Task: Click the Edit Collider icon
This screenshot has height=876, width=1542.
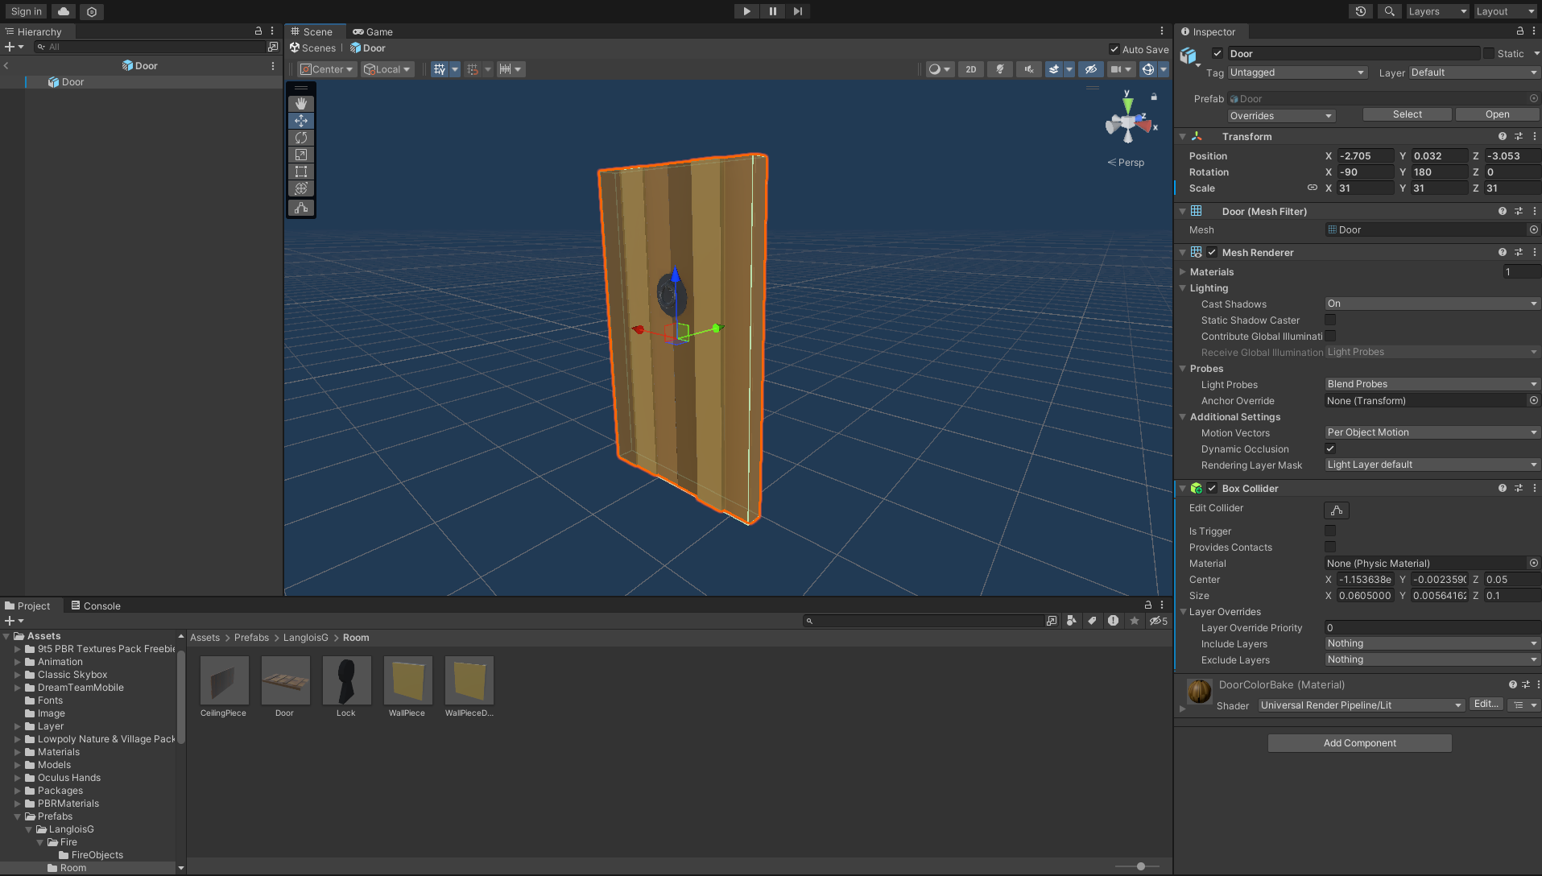Action: [x=1336, y=510]
